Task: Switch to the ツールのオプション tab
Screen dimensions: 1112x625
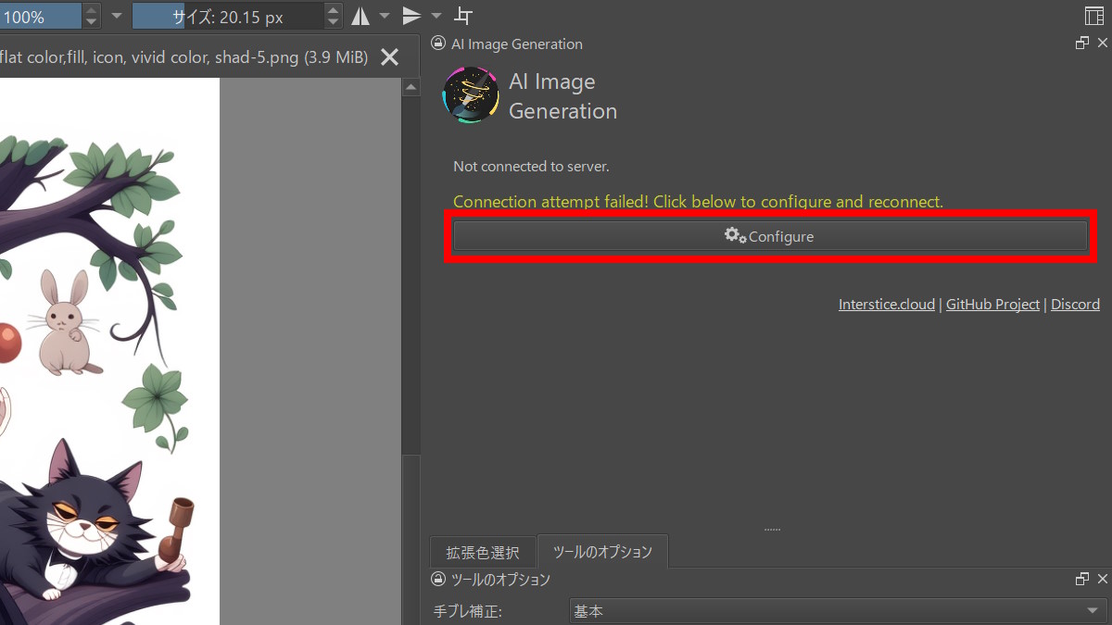Action: pyautogui.click(x=602, y=552)
